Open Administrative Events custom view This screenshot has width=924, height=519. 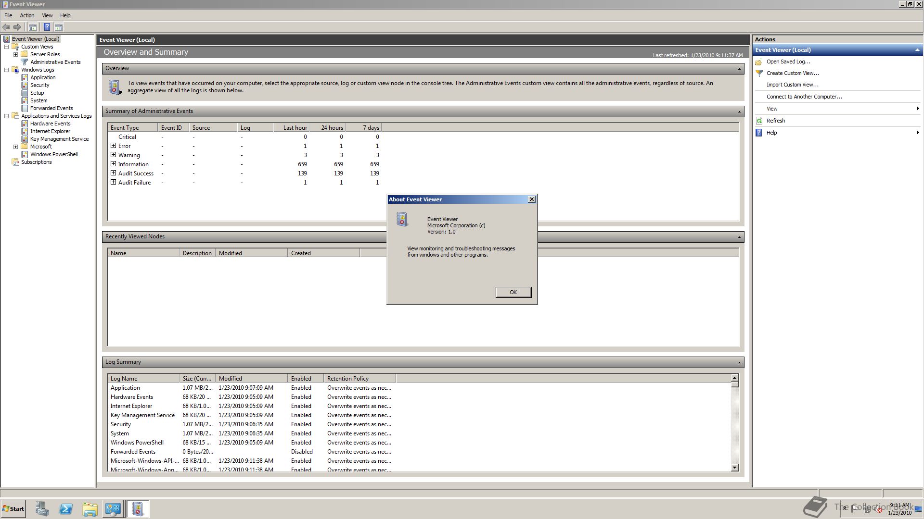(x=55, y=62)
